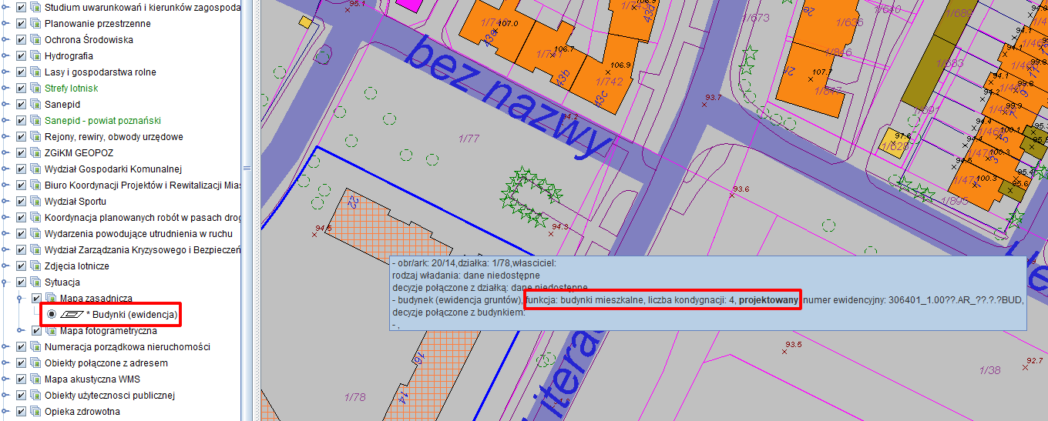Click the panel splitter handle beside the map
The width and height of the screenshot is (1048, 421).
pos(247,169)
